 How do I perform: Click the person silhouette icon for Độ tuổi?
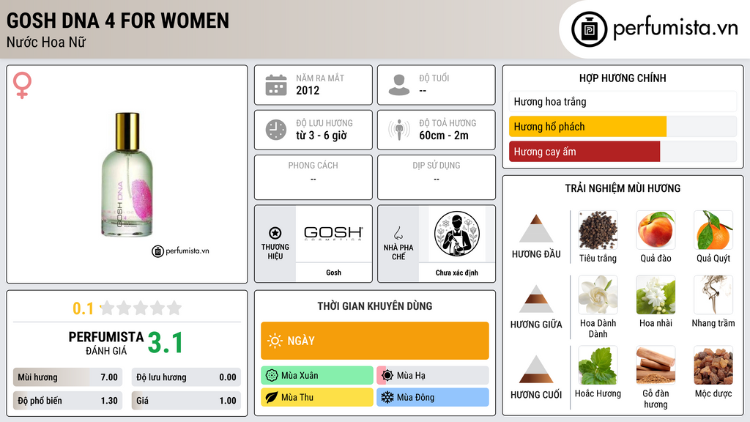pyautogui.click(x=399, y=85)
